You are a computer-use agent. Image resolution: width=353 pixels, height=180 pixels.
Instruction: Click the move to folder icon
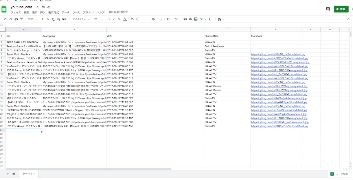pyautogui.click(x=43, y=7)
